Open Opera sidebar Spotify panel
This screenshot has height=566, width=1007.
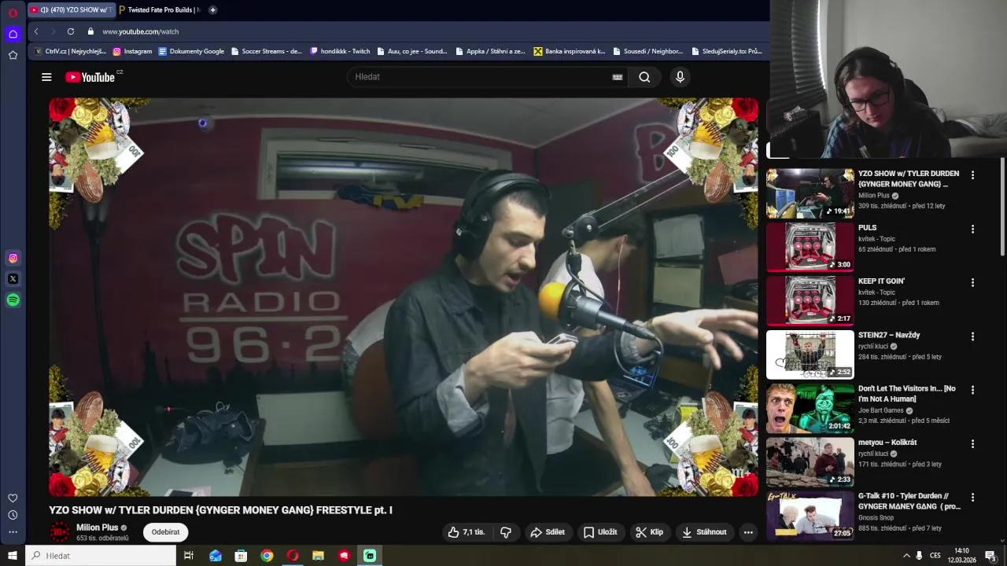[13, 300]
